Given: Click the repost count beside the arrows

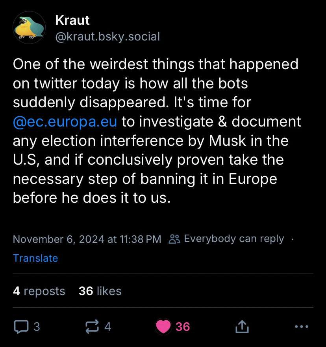Looking at the screenshot, I should [x=107, y=327].
